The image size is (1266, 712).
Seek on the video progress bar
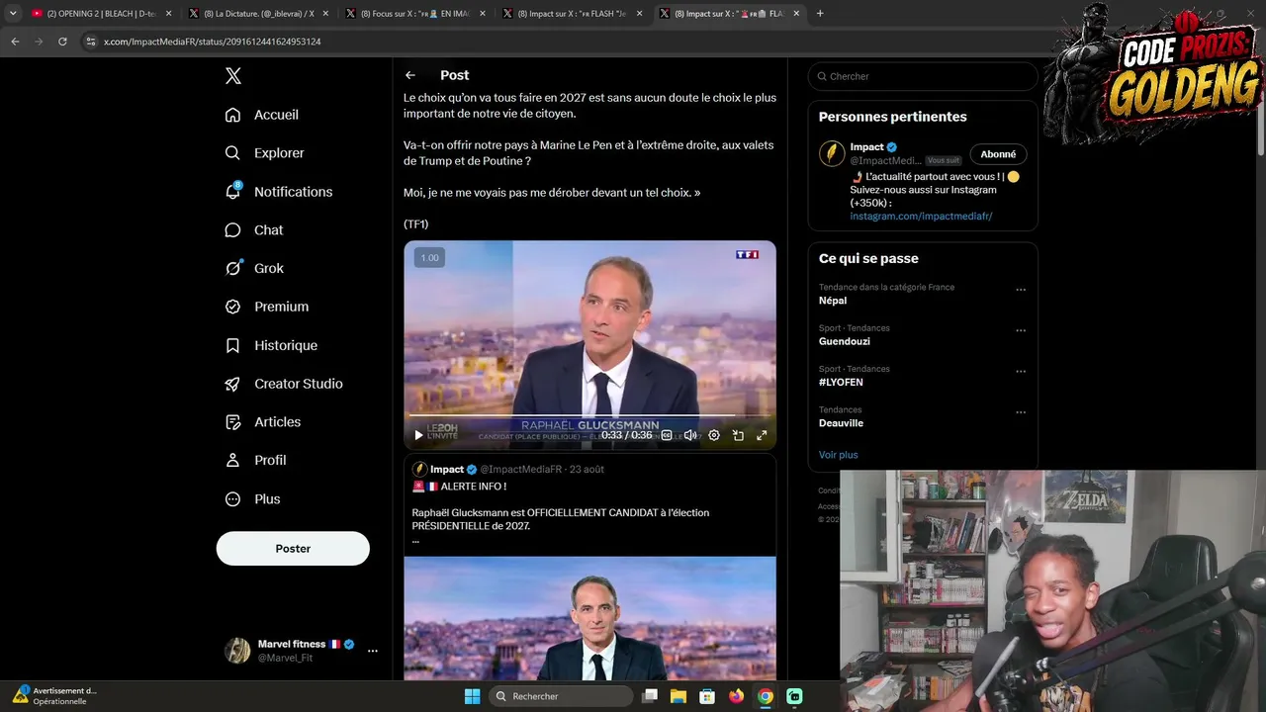click(589, 416)
